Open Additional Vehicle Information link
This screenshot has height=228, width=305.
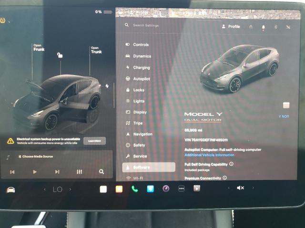pyautogui.click(x=209, y=155)
